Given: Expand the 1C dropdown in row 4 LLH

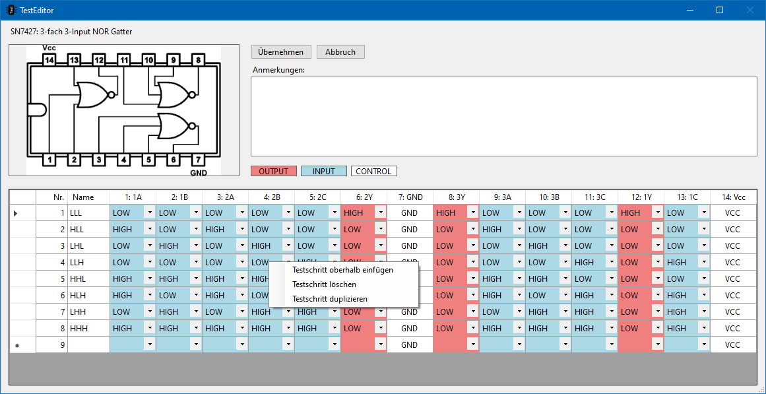Looking at the screenshot, I should 703,263.
